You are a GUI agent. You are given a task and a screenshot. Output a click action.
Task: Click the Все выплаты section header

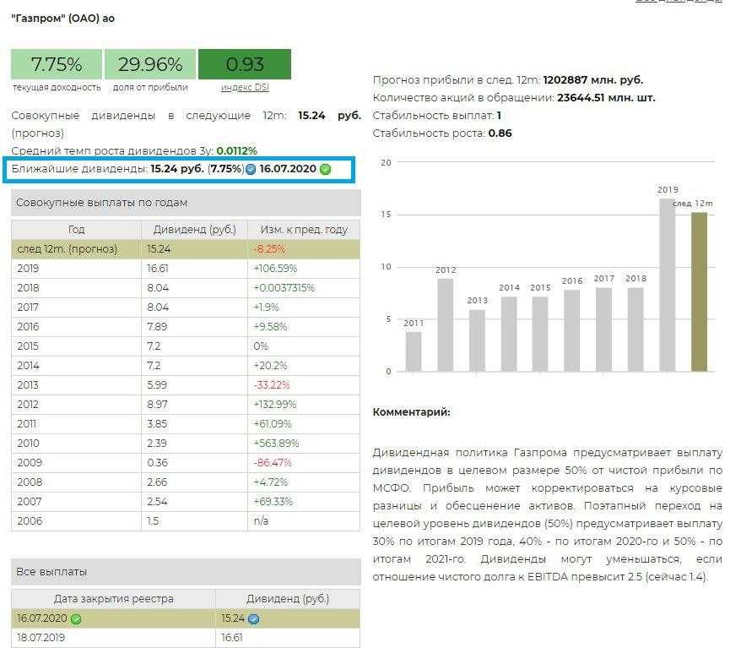[x=186, y=571]
